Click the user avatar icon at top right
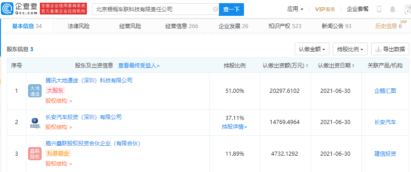The image size is (411, 172). (x=408, y=9)
